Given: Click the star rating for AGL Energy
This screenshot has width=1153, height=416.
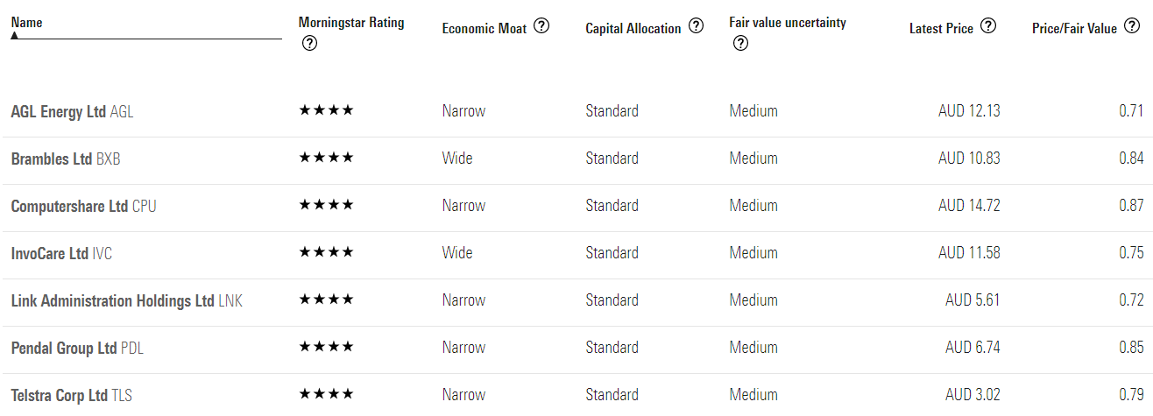Looking at the screenshot, I should [x=326, y=110].
